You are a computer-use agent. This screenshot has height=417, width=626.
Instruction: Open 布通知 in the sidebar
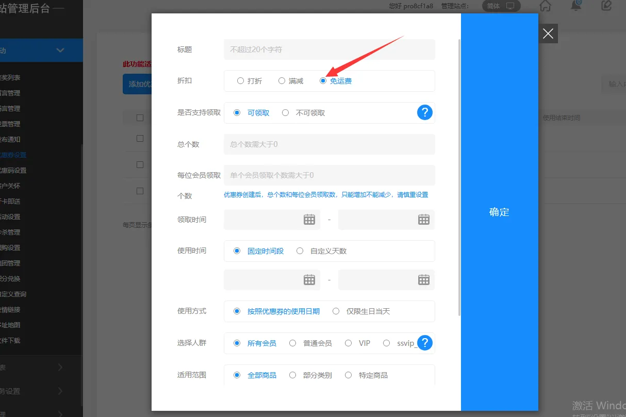(x=10, y=140)
